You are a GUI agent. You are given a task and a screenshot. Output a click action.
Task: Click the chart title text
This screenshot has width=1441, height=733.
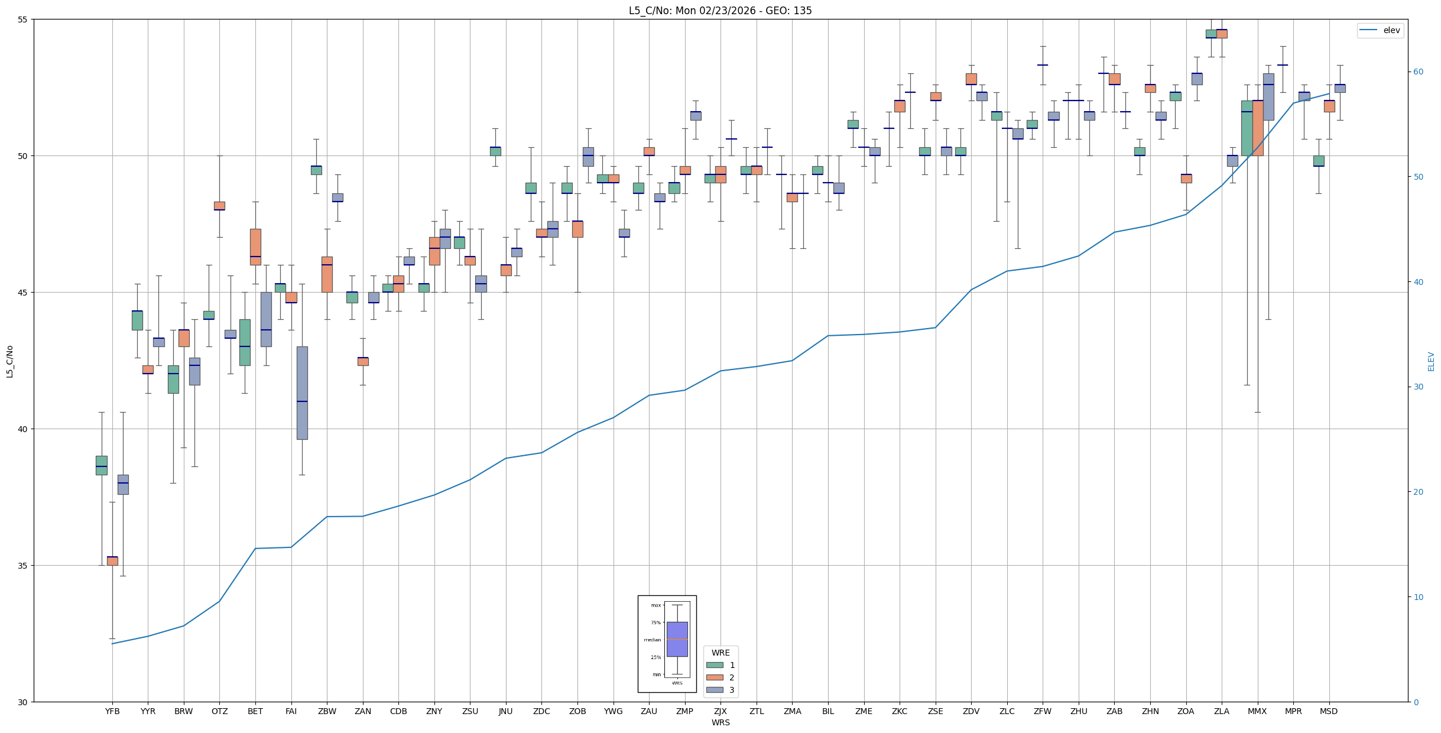pyautogui.click(x=720, y=11)
